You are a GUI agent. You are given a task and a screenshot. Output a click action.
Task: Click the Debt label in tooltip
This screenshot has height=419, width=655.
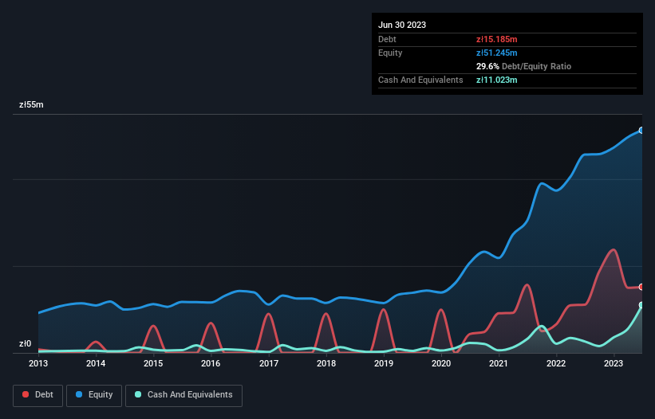click(387, 39)
